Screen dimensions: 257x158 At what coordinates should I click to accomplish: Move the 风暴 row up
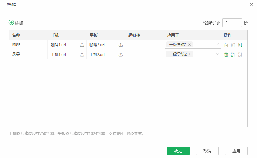pos(233,55)
